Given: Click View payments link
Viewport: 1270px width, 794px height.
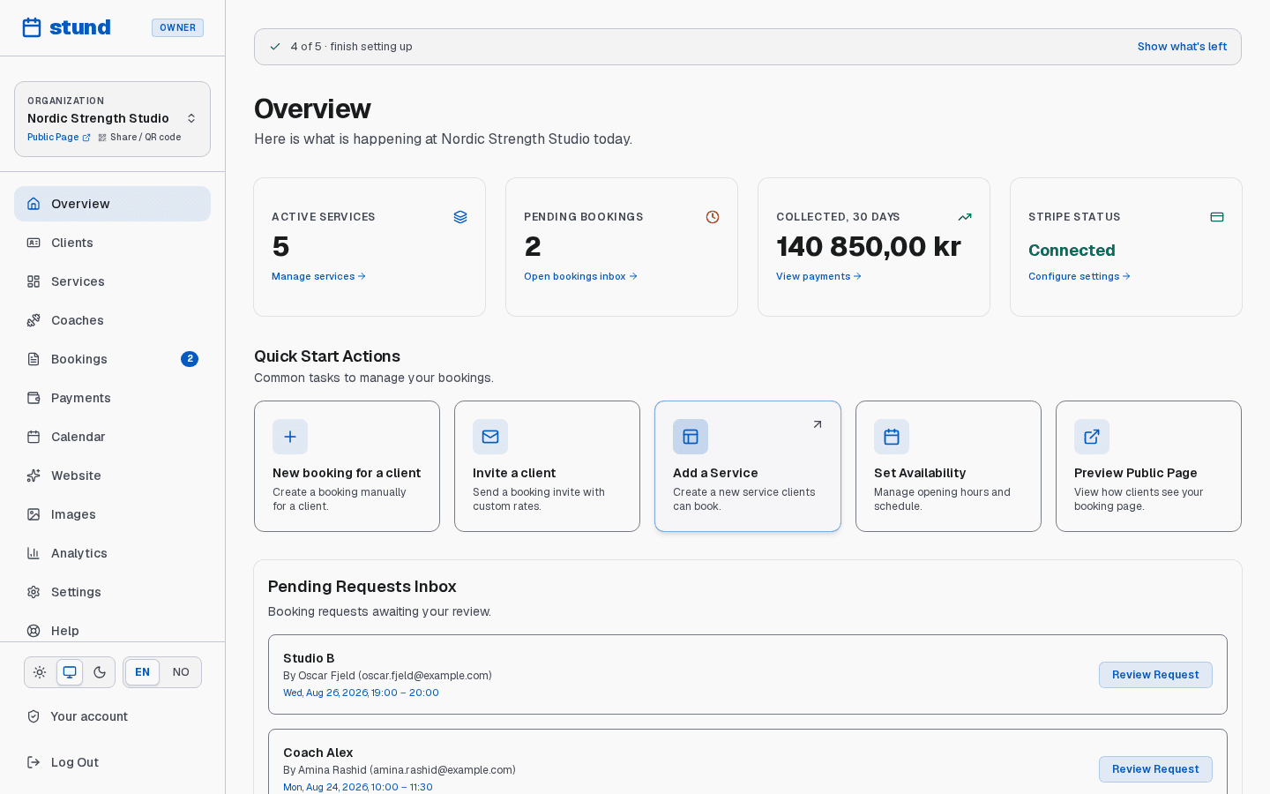Looking at the screenshot, I should pos(818,276).
